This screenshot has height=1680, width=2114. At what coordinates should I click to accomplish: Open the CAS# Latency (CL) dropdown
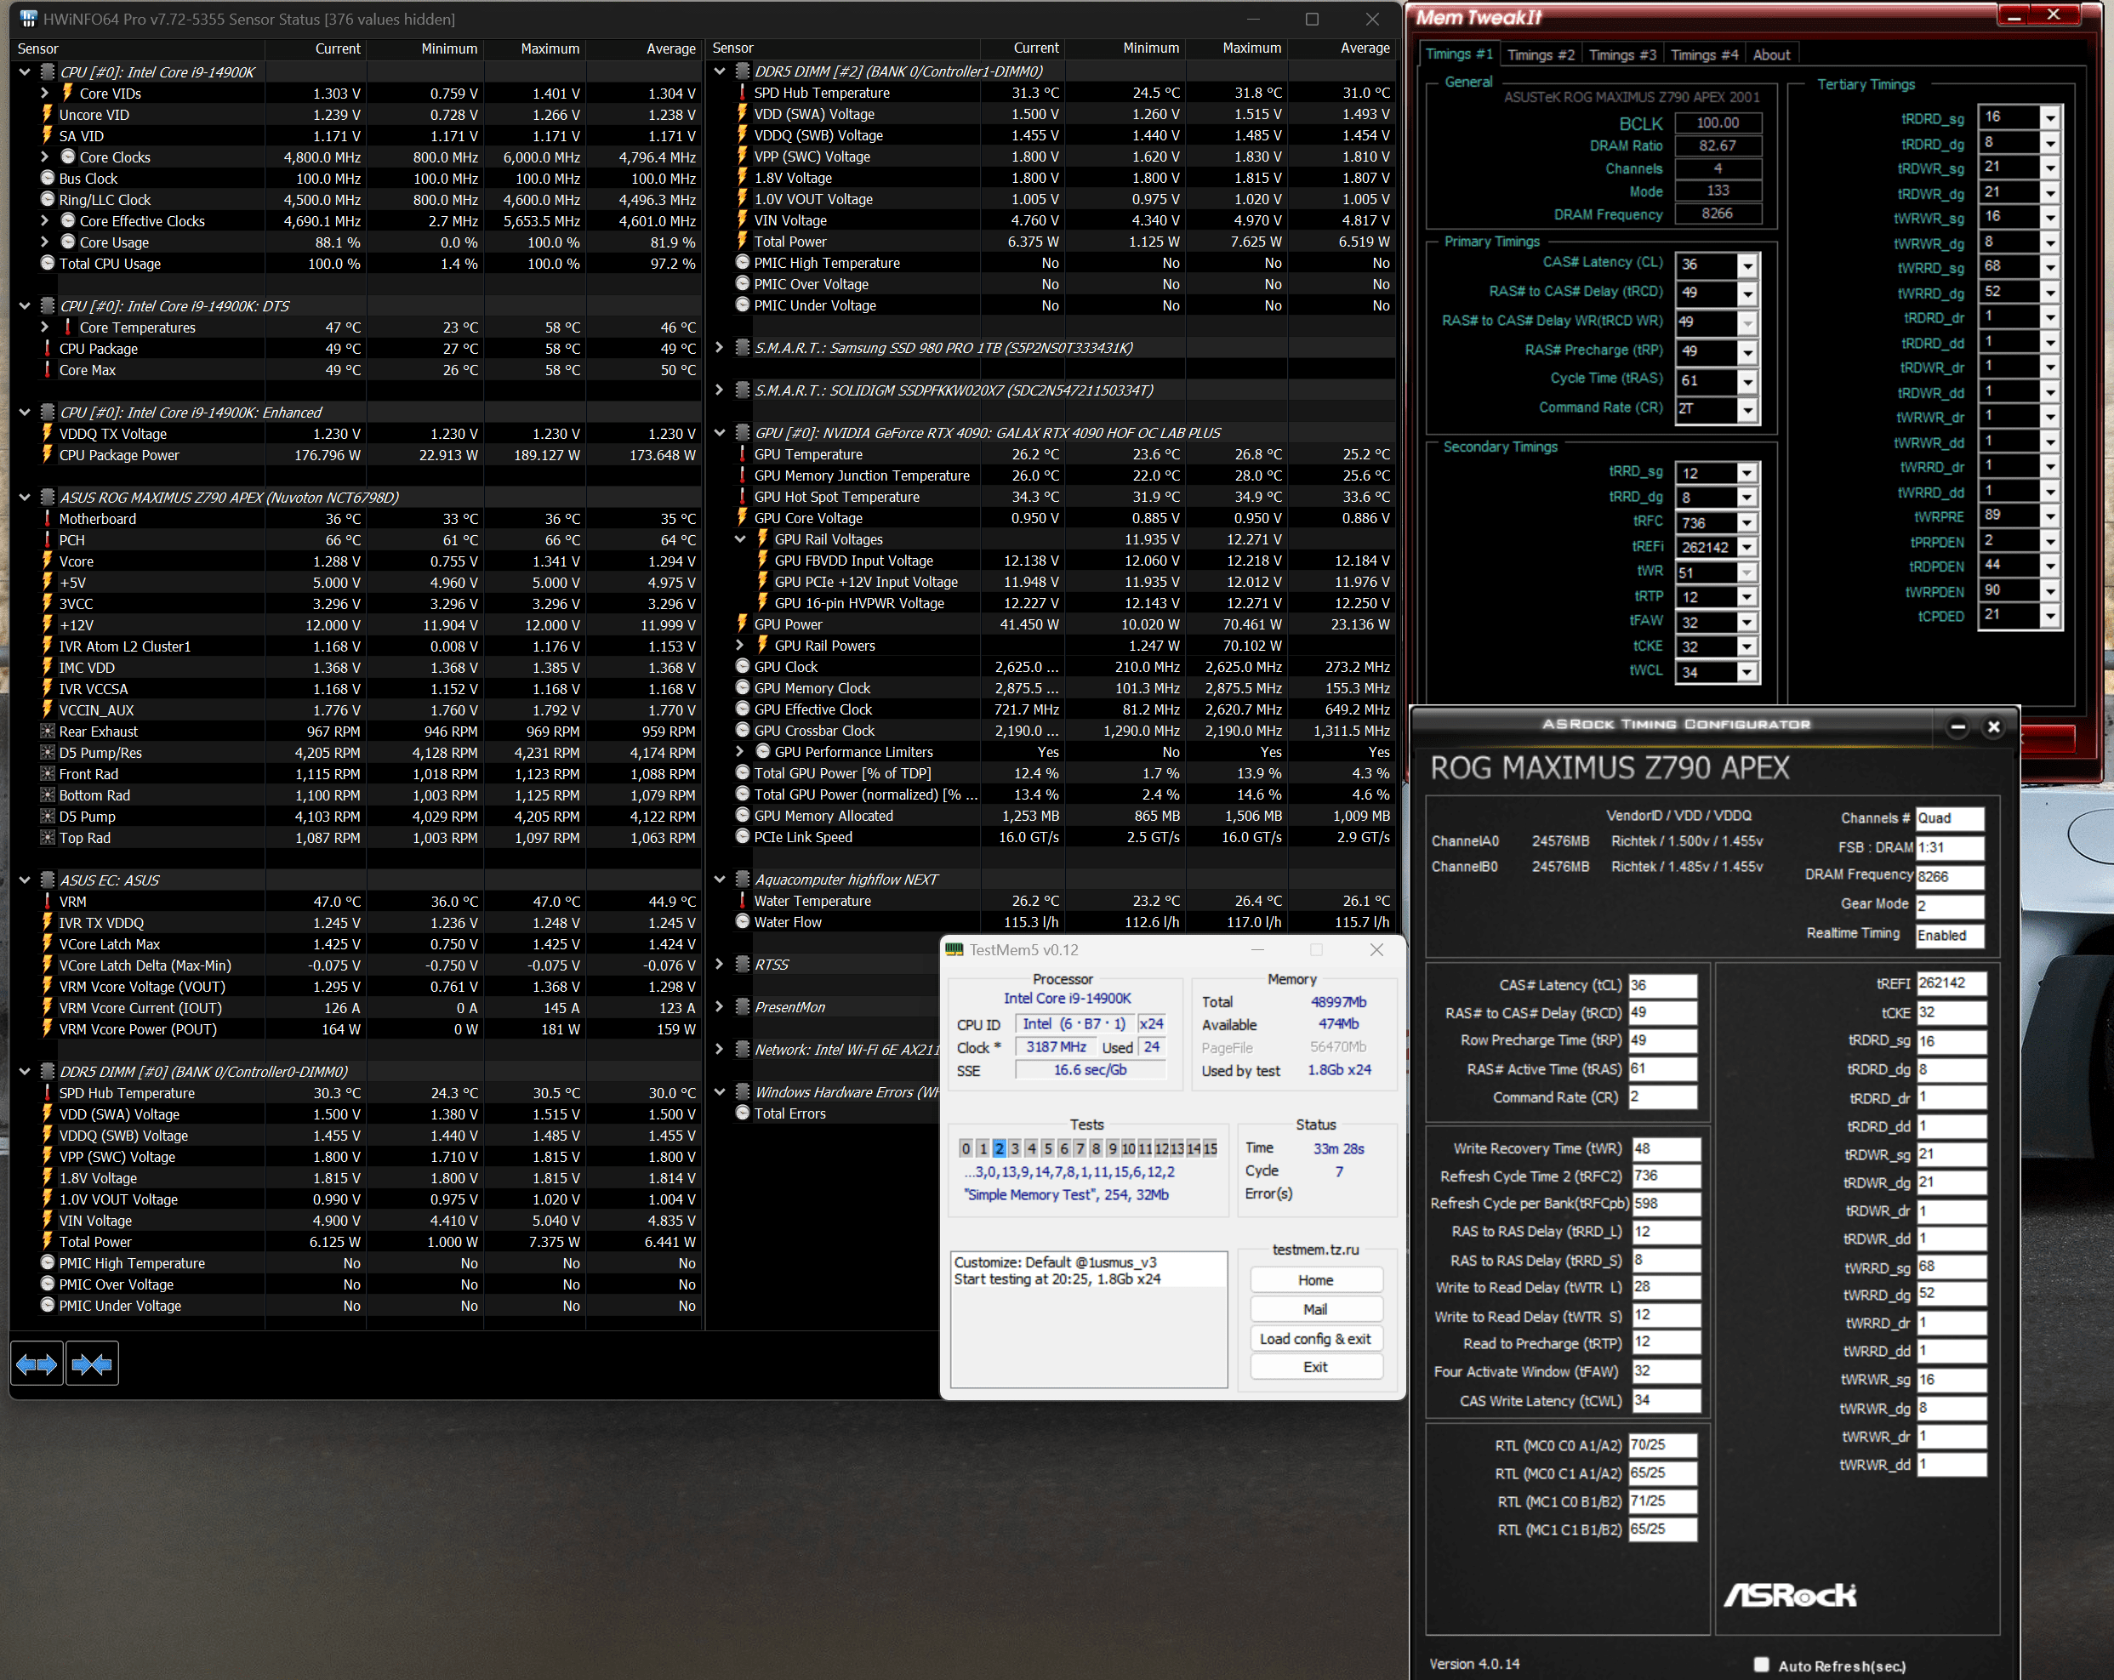(1747, 265)
